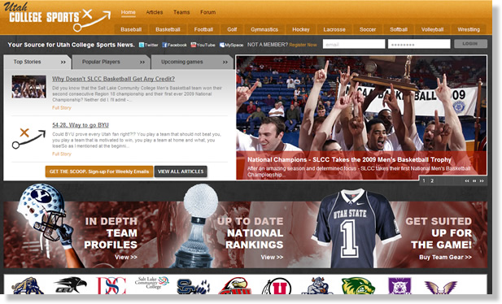
Task: Open the Popular Players tab
Action: 111,62
